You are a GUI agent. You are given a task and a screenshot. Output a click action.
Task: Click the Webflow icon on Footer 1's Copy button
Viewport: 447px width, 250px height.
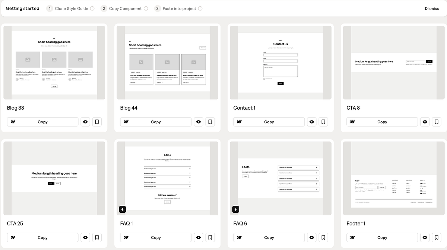[x=352, y=237]
